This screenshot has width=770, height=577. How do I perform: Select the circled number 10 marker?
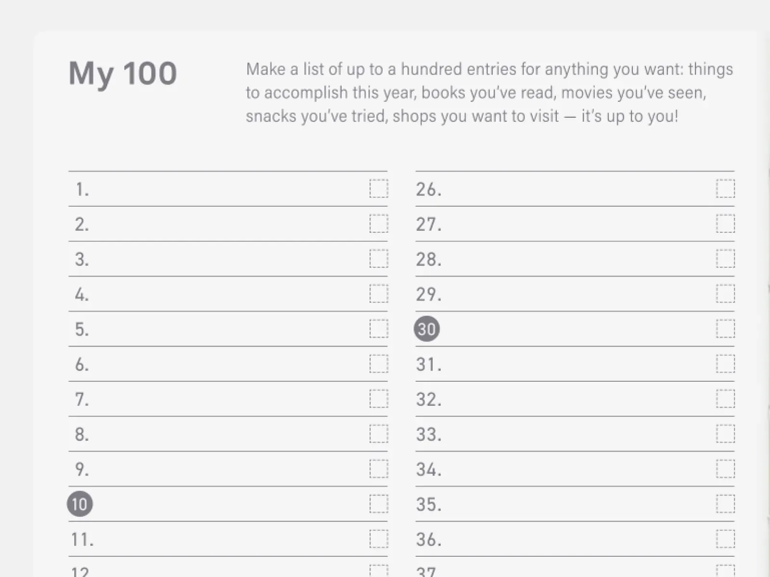(80, 504)
